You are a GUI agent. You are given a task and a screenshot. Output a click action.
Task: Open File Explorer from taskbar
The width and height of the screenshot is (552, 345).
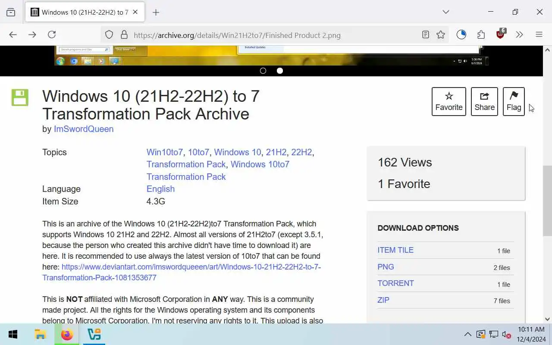coord(40,335)
